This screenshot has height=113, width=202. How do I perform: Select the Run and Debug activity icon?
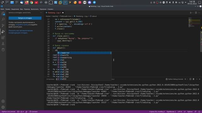click(3, 31)
